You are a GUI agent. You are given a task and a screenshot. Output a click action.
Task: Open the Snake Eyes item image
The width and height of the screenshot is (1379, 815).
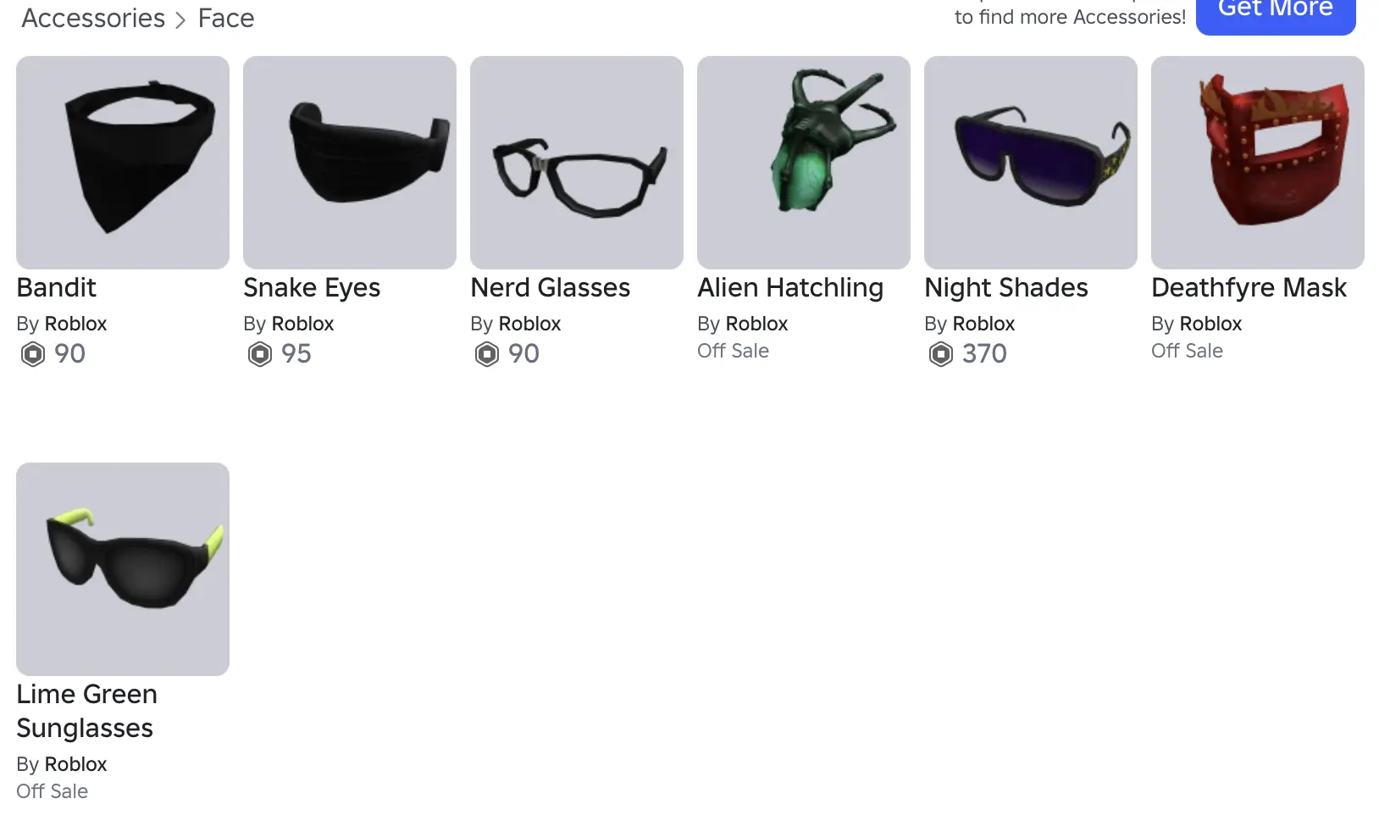tap(350, 163)
